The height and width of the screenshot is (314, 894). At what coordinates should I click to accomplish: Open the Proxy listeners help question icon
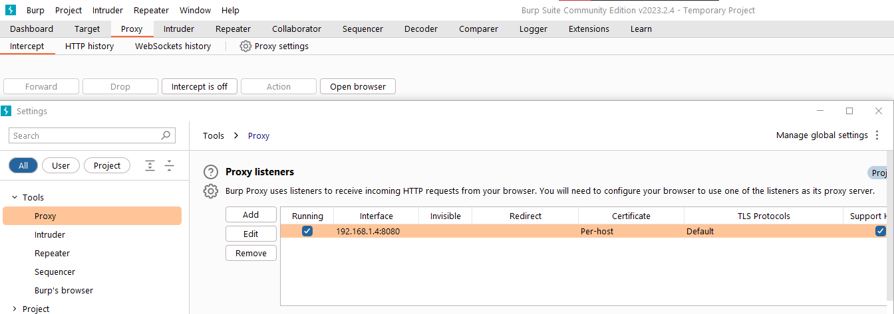[x=210, y=172]
